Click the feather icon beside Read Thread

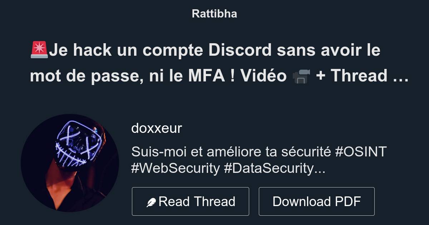coord(151,202)
